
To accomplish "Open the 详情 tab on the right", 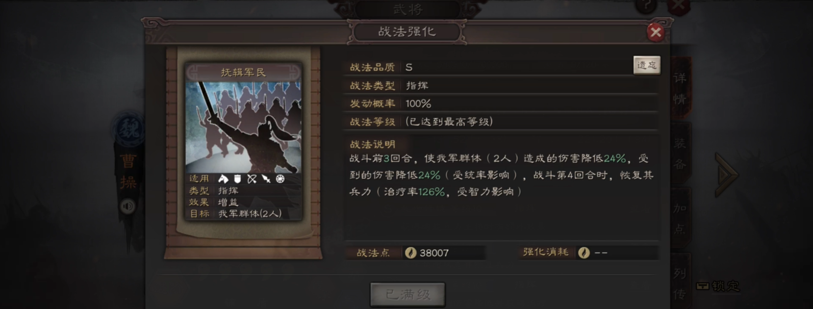I will pyautogui.click(x=680, y=88).
